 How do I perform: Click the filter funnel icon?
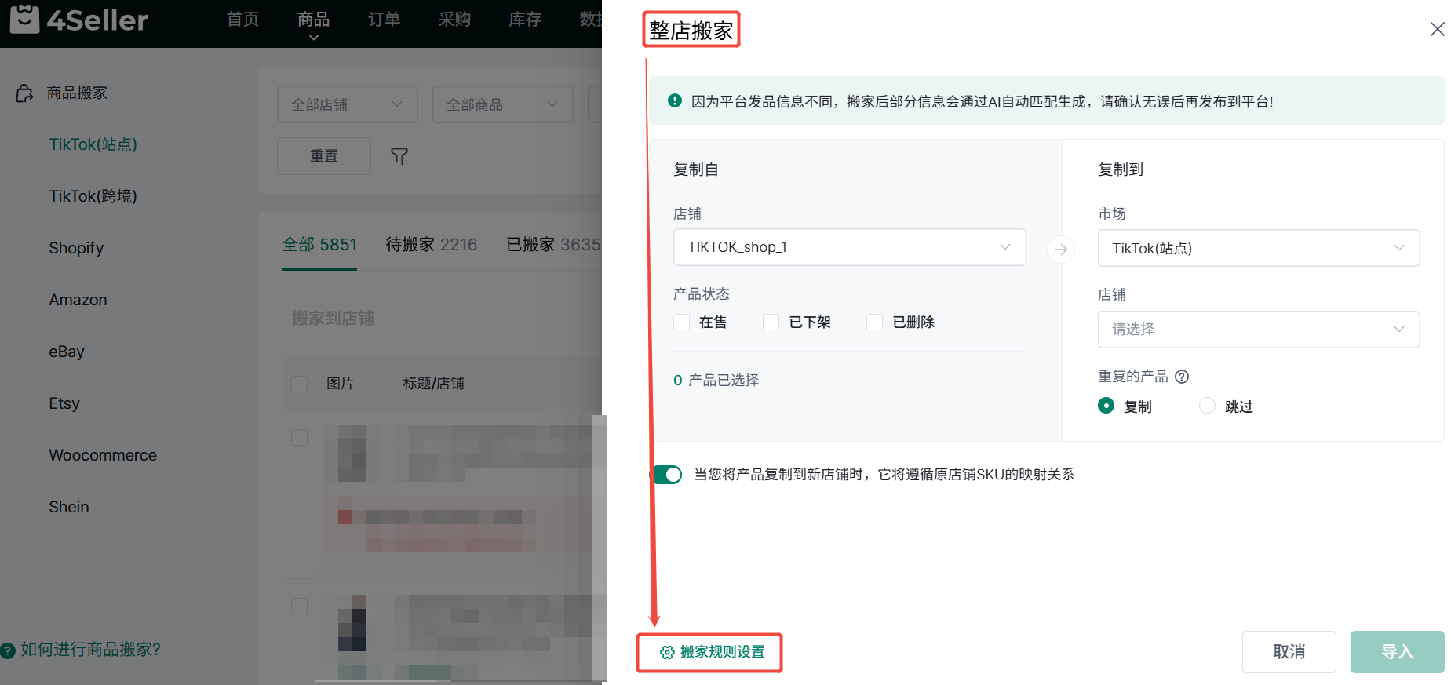pos(399,156)
